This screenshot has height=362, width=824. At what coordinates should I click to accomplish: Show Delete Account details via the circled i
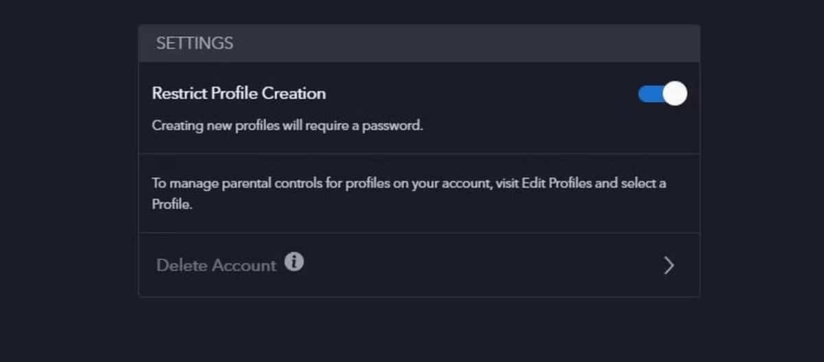click(294, 262)
